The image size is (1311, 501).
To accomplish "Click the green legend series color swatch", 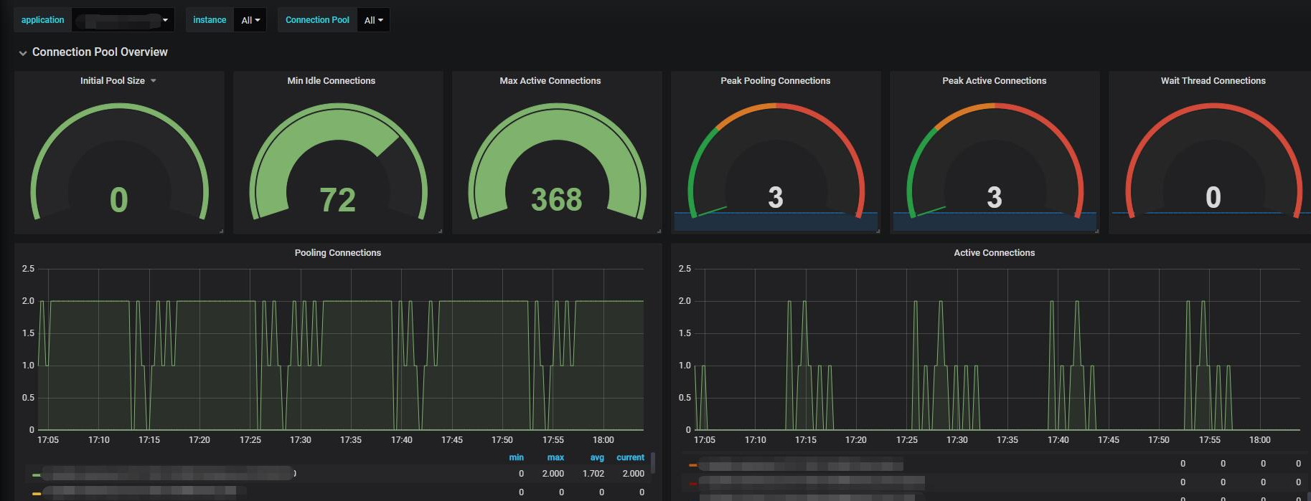I will point(37,474).
